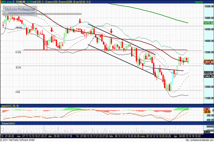
Task: Select the macd1(12, 26, 9) panel header
Action: 10,106
